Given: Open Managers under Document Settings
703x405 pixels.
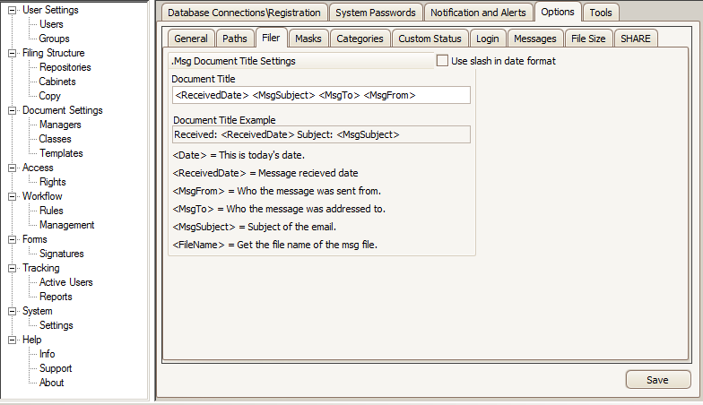Looking at the screenshot, I should pos(60,125).
